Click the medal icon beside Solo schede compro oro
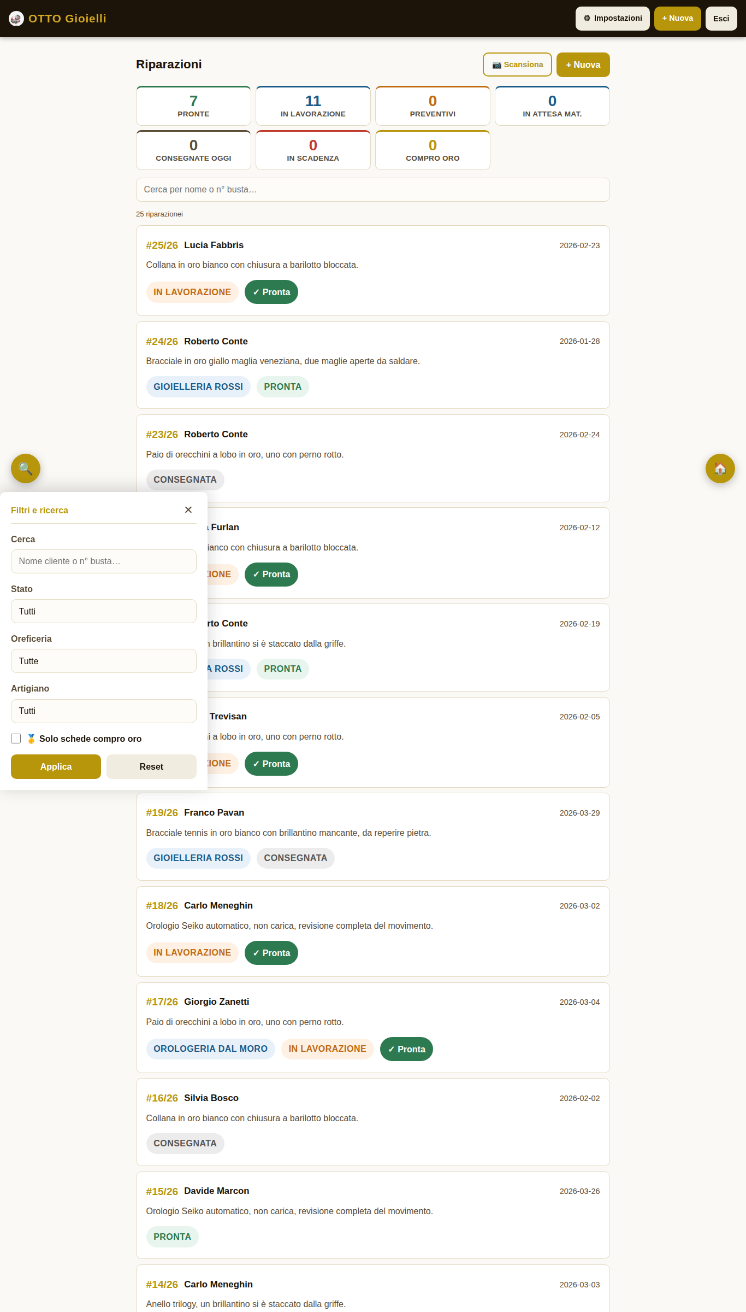Image resolution: width=746 pixels, height=1312 pixels. (32, 739)
